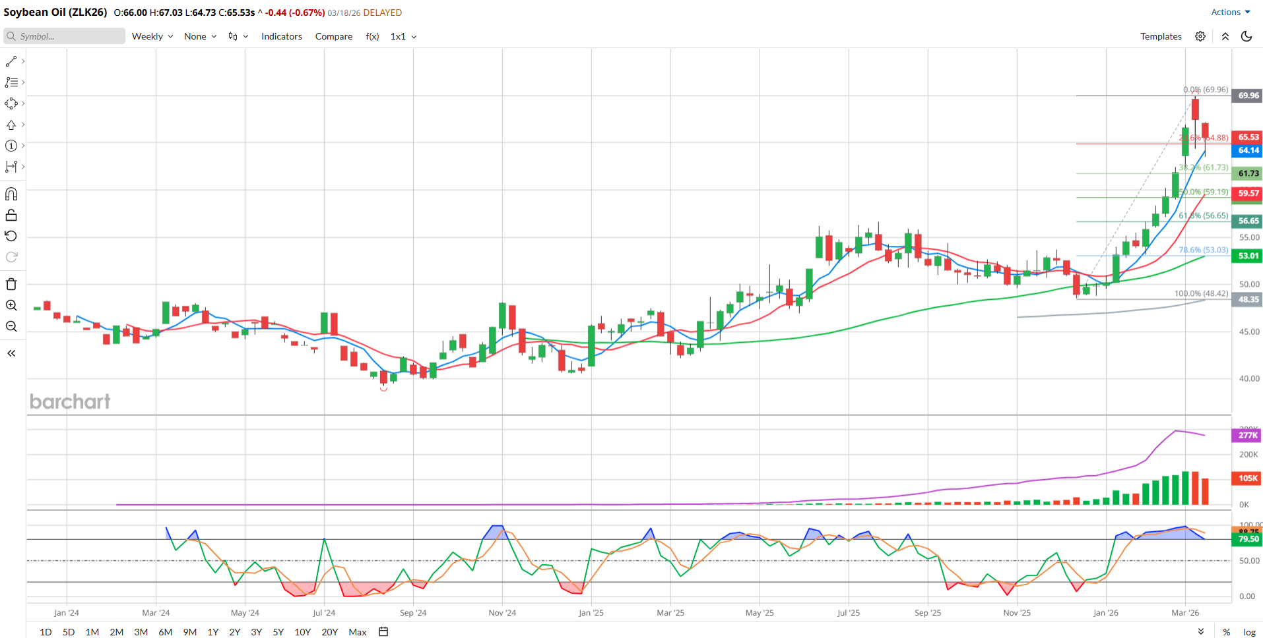Viewport: 1263px width, 638px height.
Task: Open chart settings gear
Action: click(1200, 36)
